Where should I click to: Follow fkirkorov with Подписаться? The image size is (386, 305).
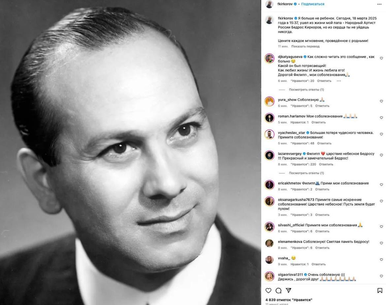pos(313,4)
